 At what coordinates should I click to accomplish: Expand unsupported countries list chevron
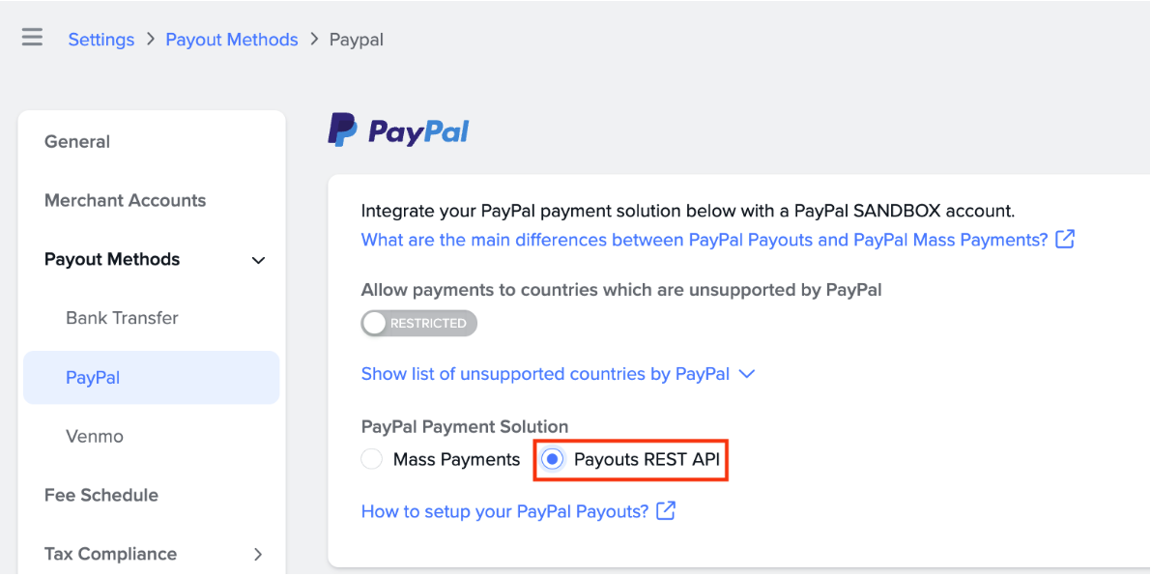746,374
